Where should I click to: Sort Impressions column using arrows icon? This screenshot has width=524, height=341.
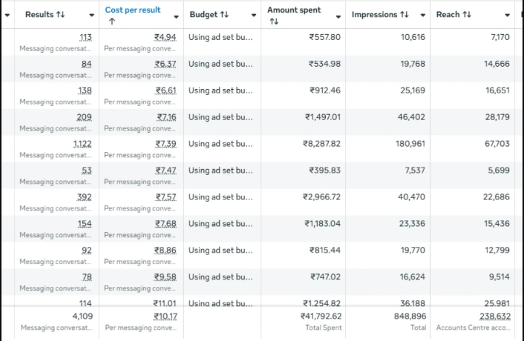[405, 14]
